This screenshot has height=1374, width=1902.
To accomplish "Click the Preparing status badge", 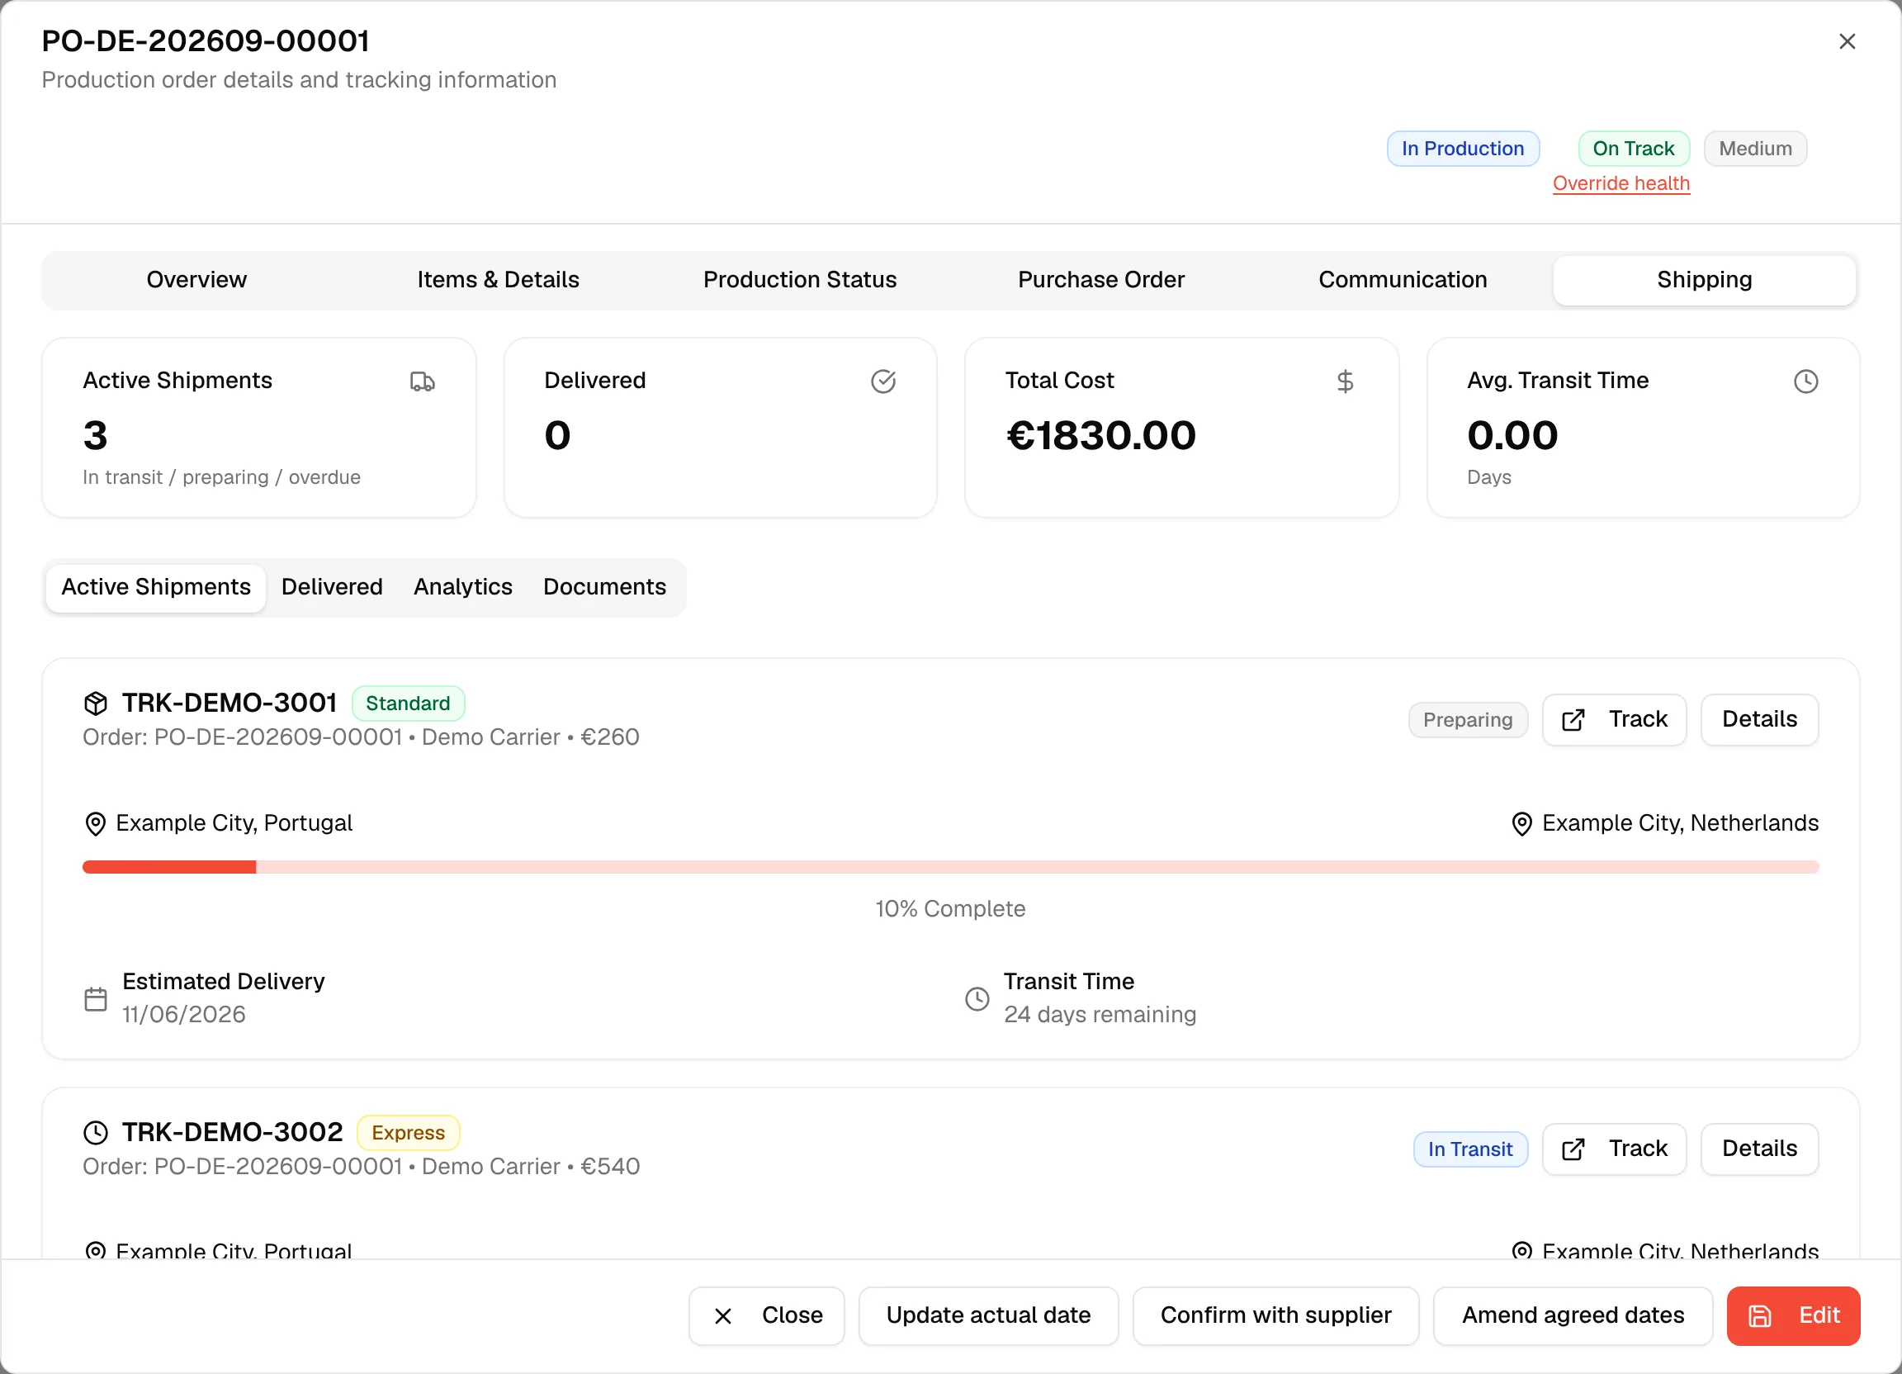I will coord(1468,720).
